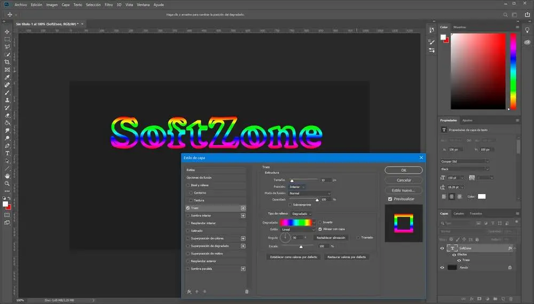534x304 pixels.
Task: Select the Paint Bucket tool
Action: click(7, 123)
